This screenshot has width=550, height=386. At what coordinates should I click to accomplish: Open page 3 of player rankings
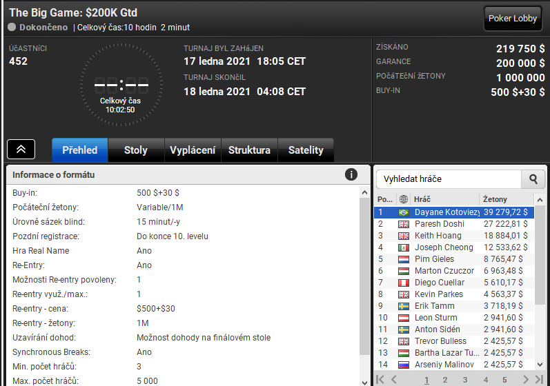(465, 380)
